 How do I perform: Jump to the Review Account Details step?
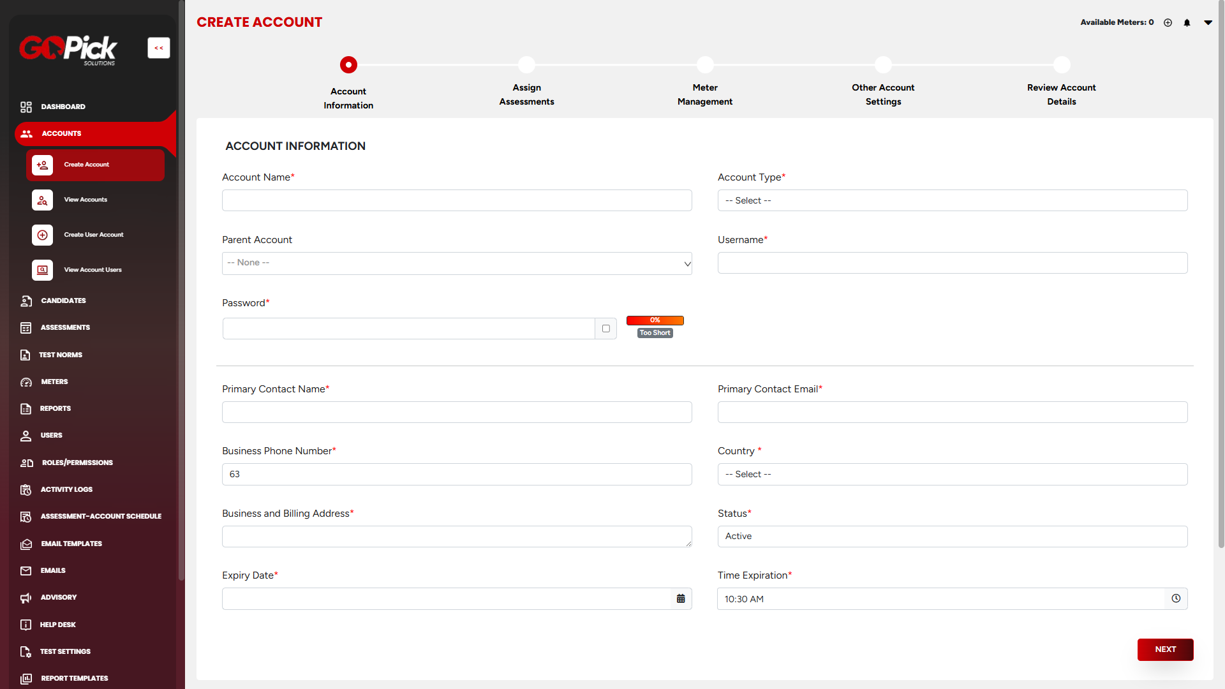point(1062,65)
